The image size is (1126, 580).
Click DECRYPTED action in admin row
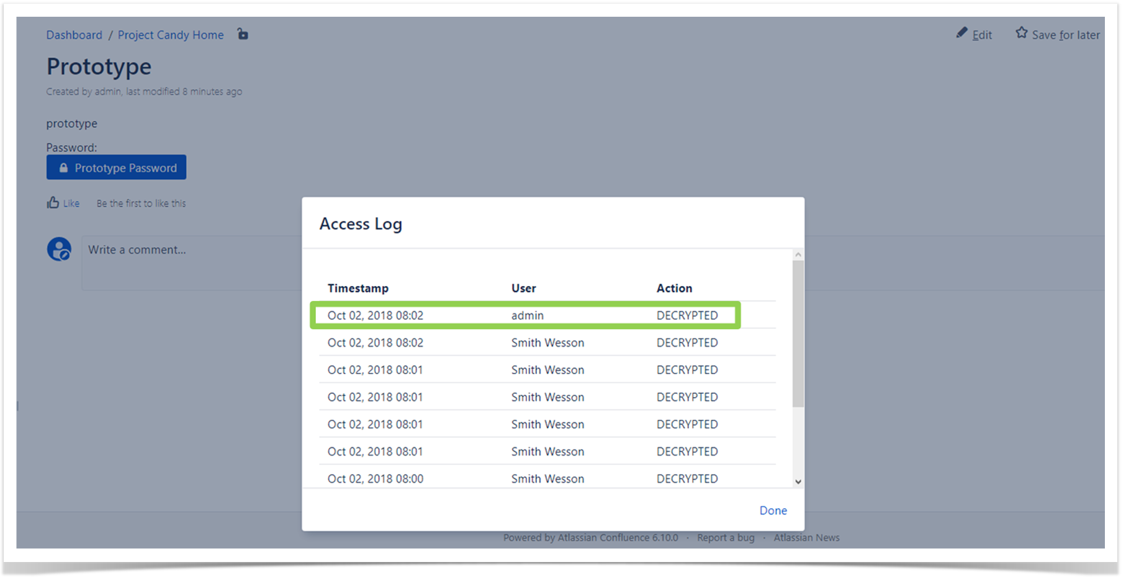click(687, 316)
